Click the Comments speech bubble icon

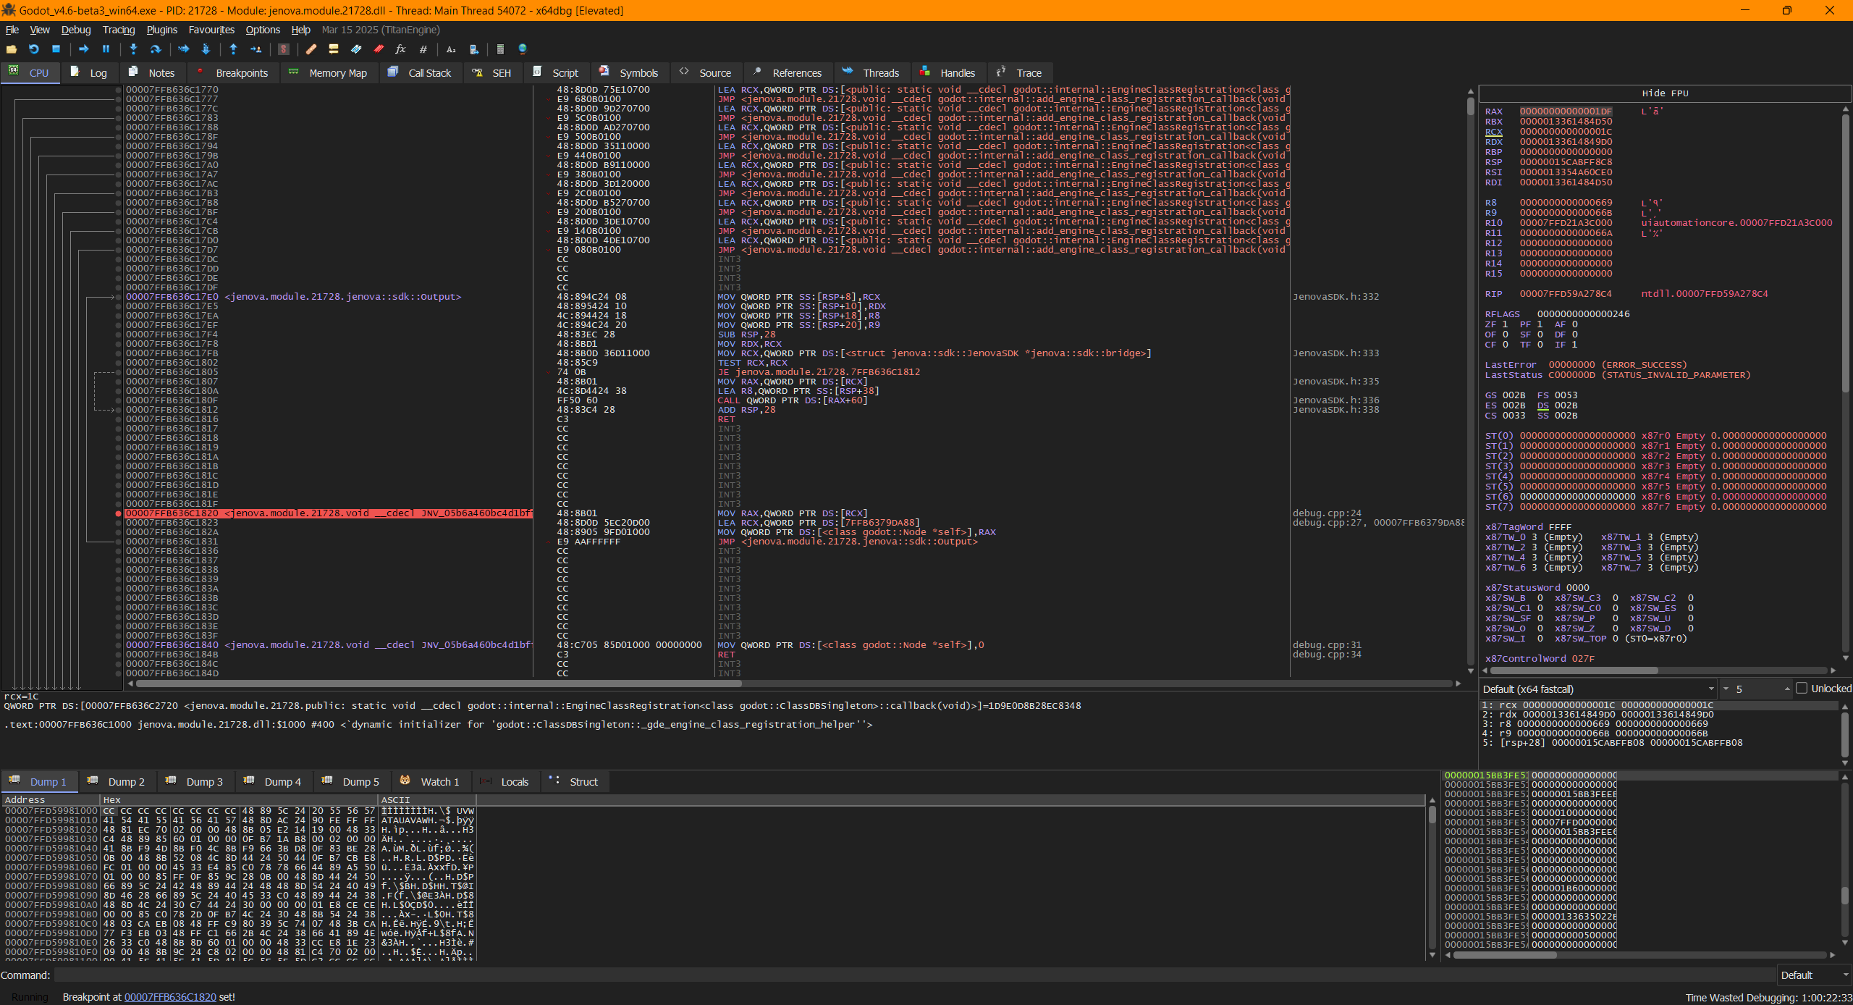coord(334,49)
